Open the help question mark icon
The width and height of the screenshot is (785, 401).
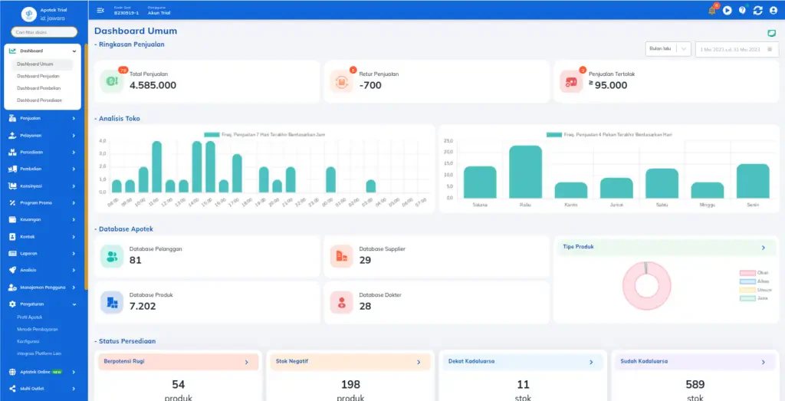(x=742, y=11)
